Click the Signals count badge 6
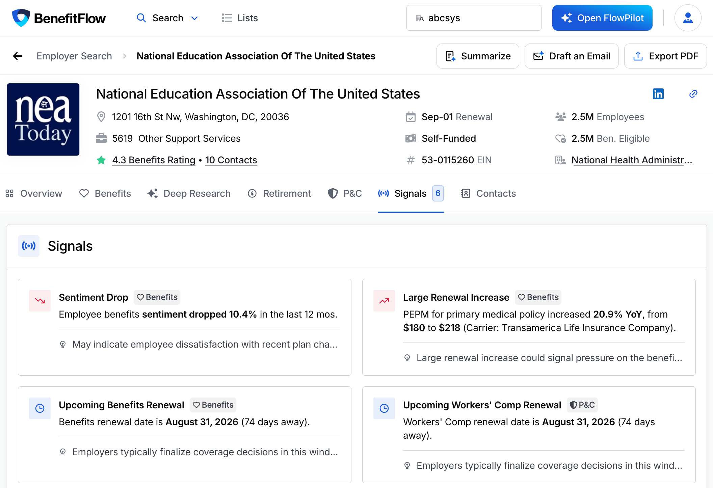Image resolution: width=713 pixels, height=488 pixels. (x=438, y=193)
